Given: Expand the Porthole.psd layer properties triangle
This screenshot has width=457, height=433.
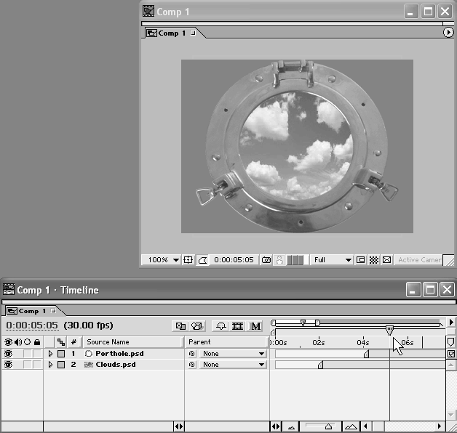Looking at the screenshot, I should [x=50, y=354].
